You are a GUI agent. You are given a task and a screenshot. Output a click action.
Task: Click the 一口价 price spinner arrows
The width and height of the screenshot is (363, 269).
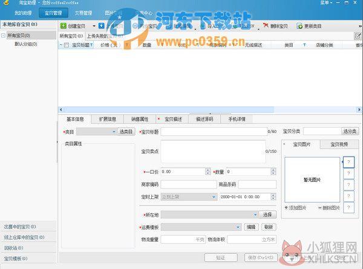tap(208, 172)
